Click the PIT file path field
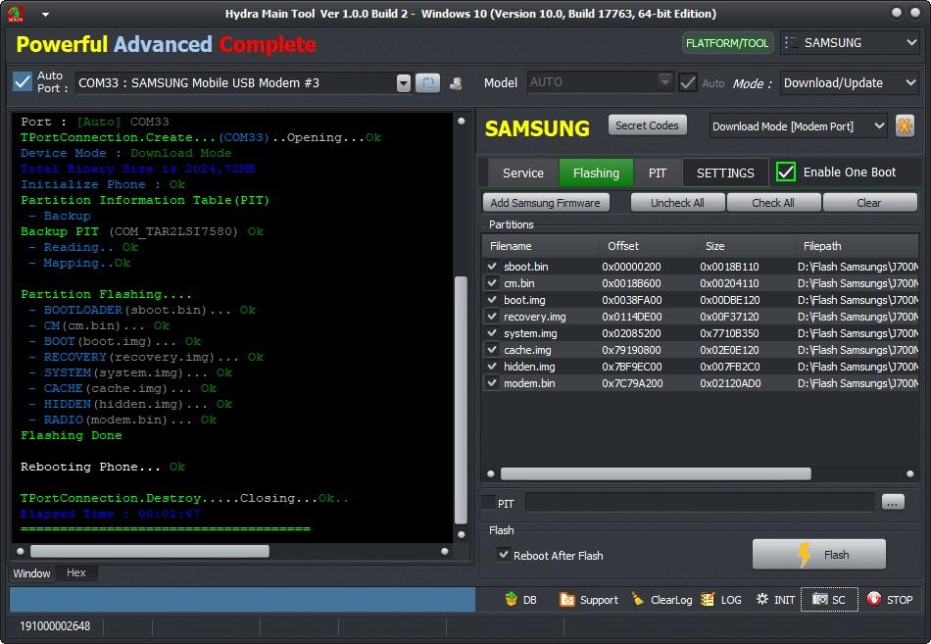The height and width of the screenshot is (644, 931). click(700, 503)
